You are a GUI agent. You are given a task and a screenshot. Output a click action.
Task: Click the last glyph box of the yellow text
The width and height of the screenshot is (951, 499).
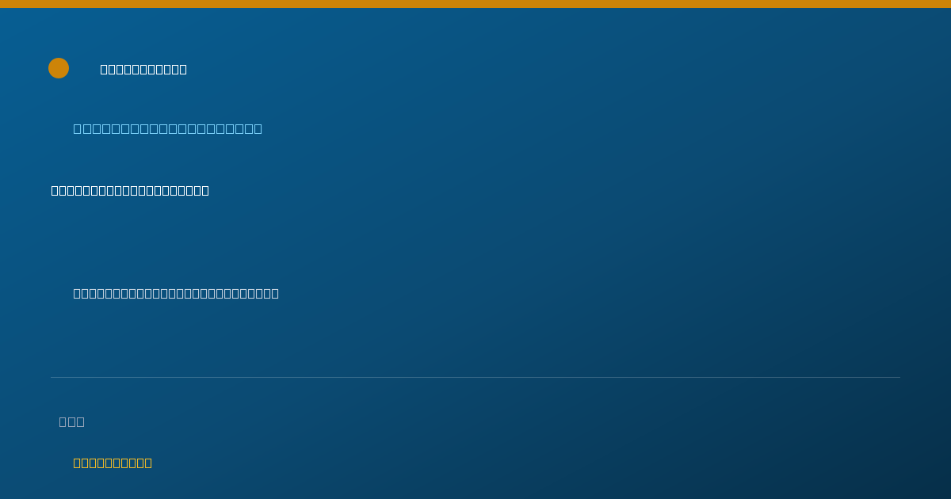point(148,463)
